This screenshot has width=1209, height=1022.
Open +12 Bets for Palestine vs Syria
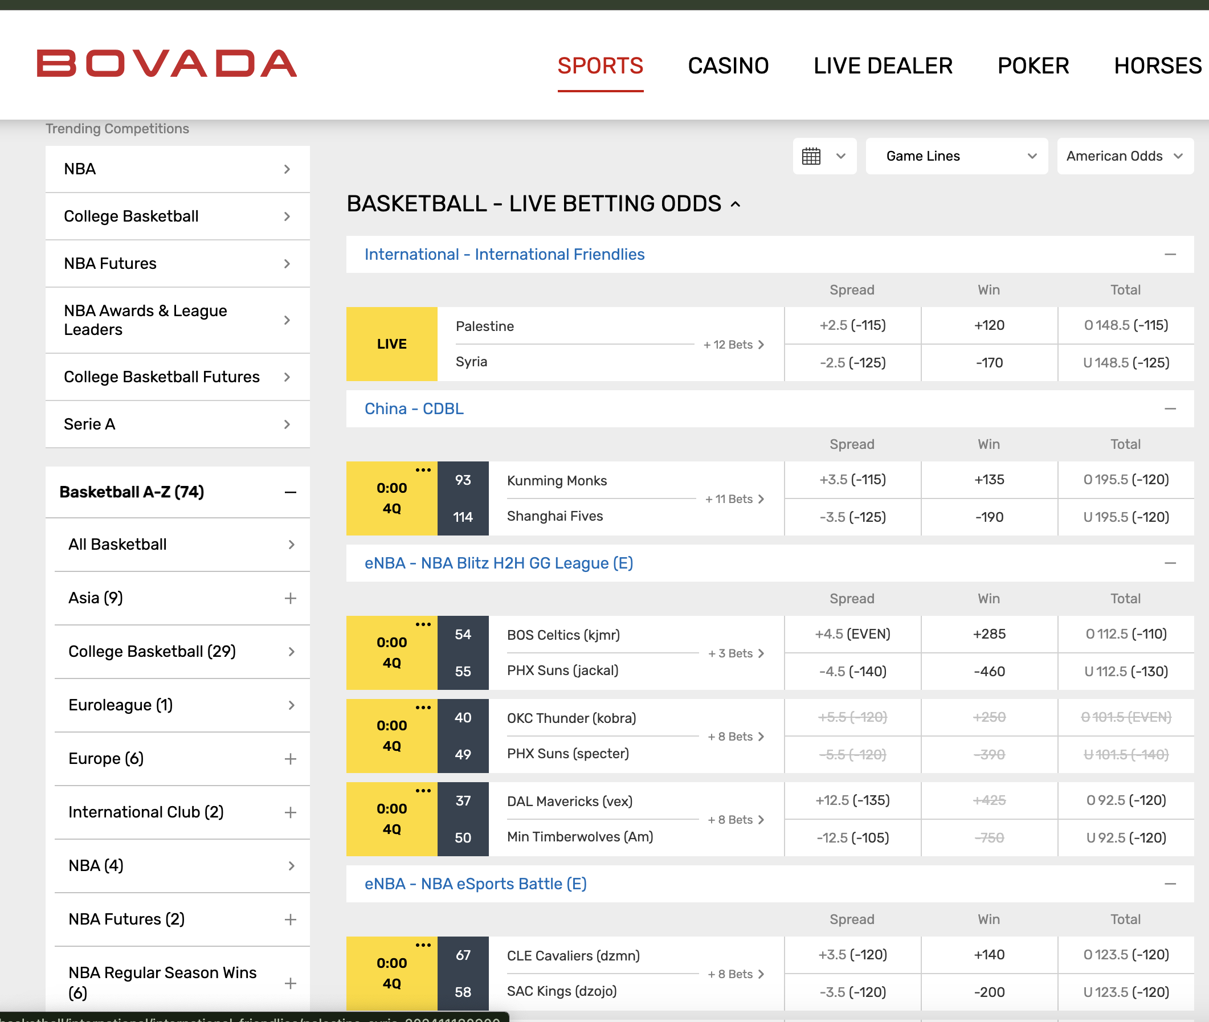pyautogui.click(x=733, y=345)
